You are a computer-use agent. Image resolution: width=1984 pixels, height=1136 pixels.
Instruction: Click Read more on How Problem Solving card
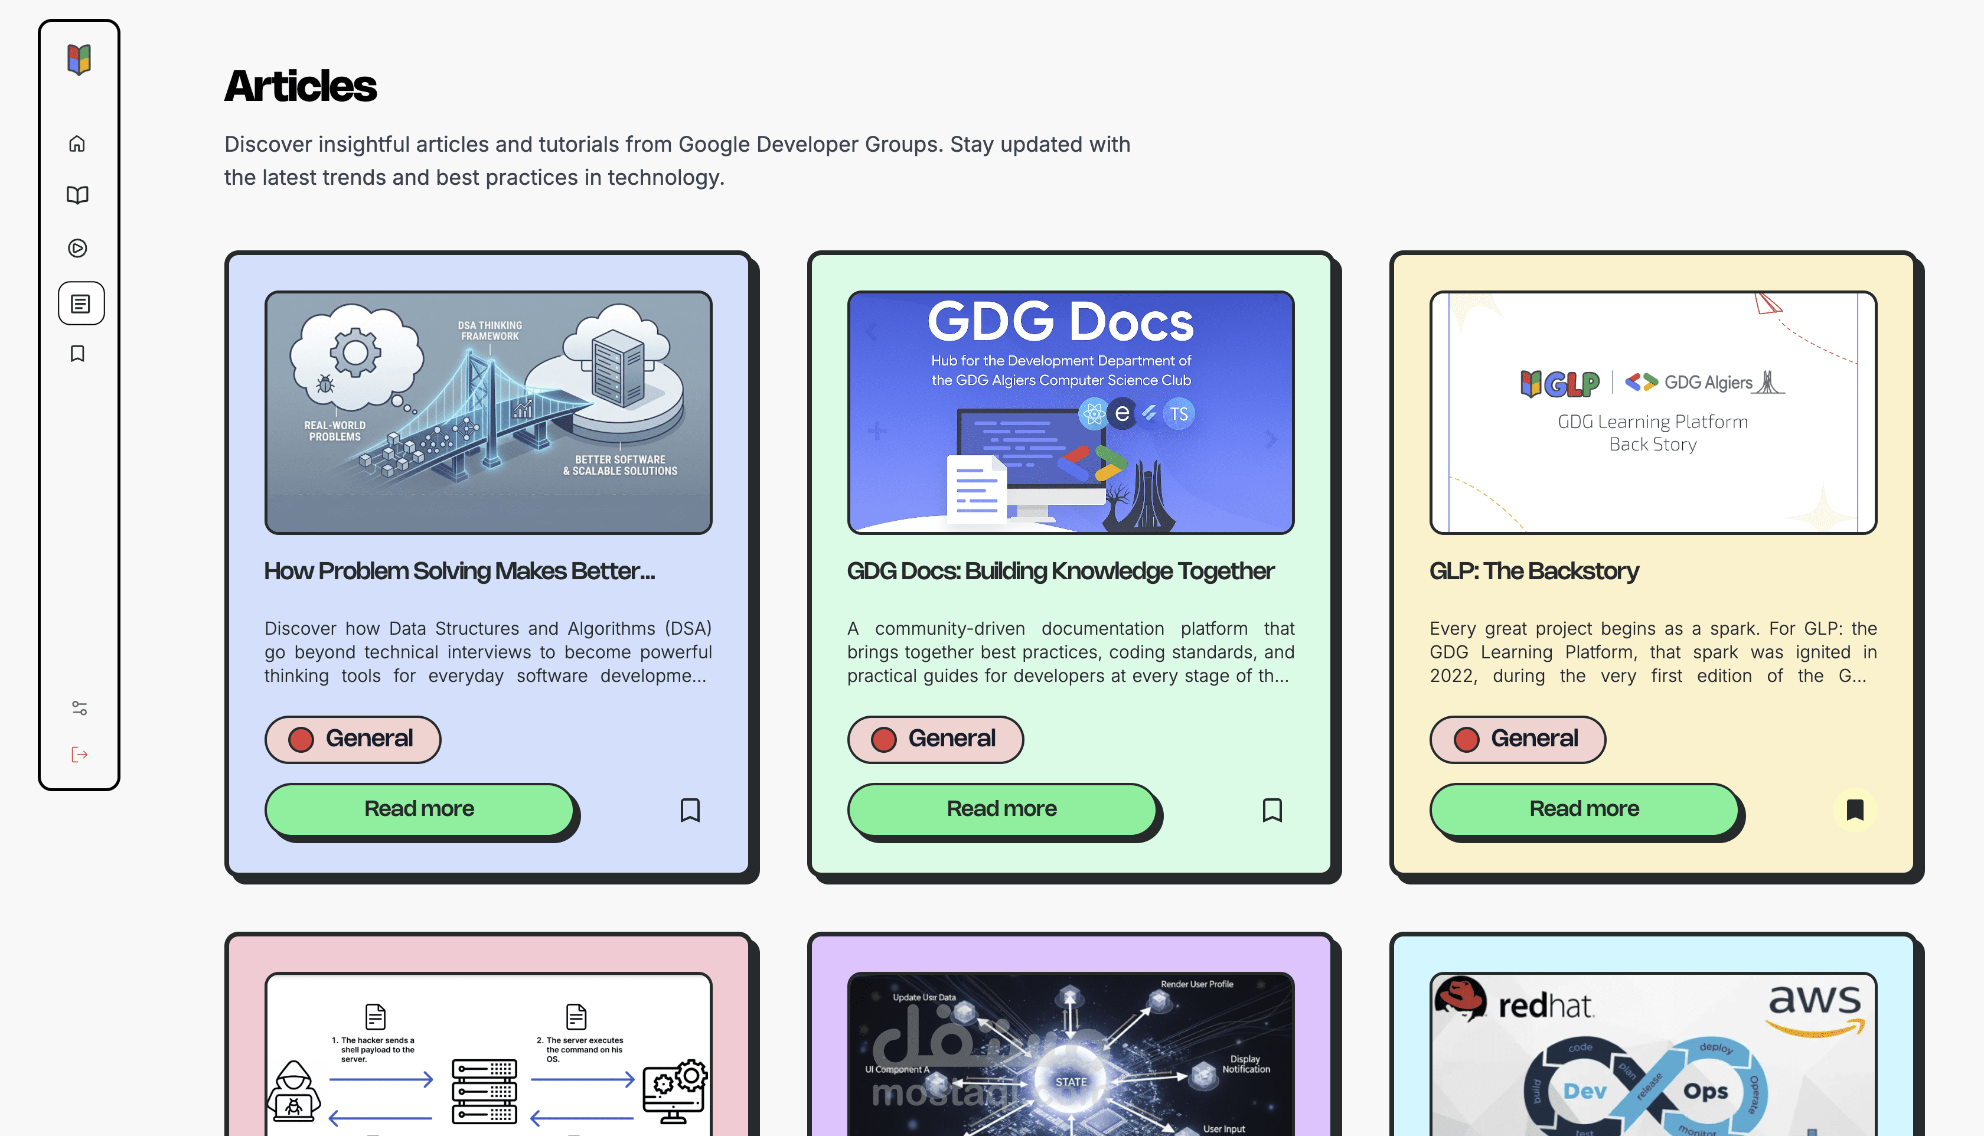point(419,809)
